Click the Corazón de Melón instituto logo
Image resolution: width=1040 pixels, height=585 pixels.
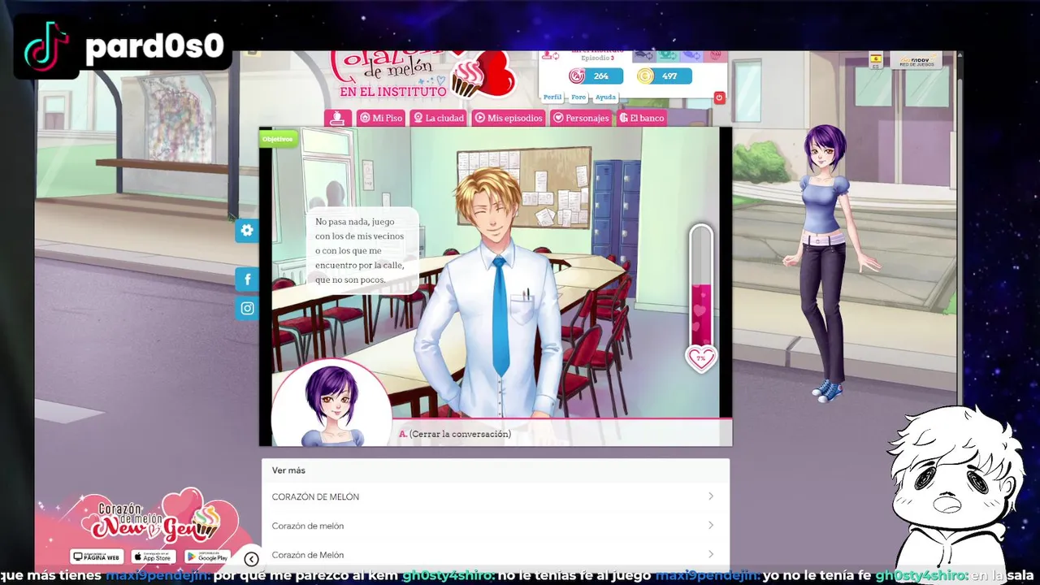click(422, 74)
